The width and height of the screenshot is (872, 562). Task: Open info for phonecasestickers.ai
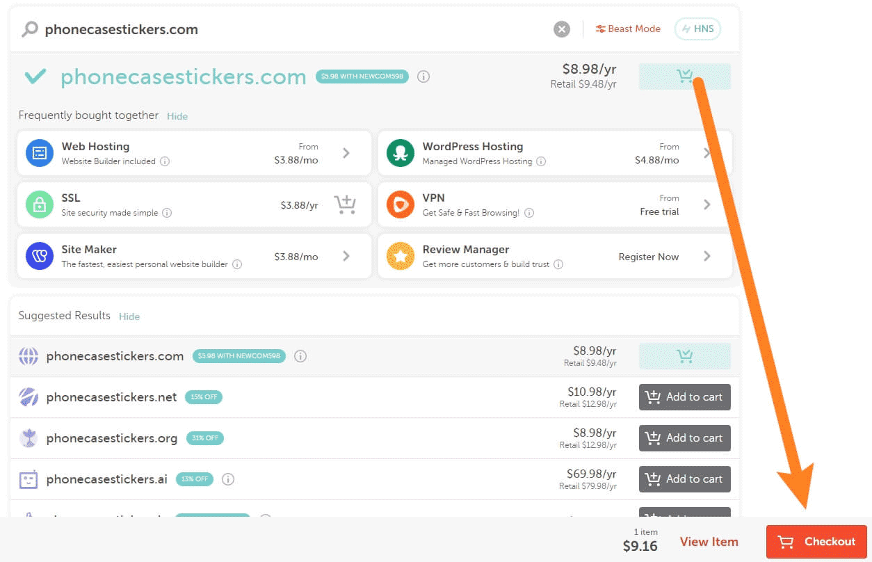(x=228, y=479)
